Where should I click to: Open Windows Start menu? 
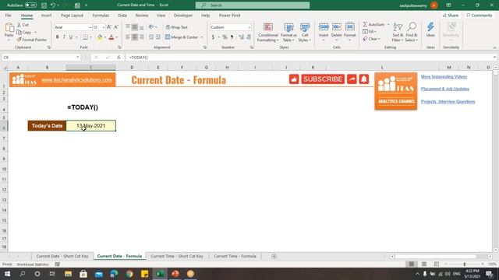7,274
